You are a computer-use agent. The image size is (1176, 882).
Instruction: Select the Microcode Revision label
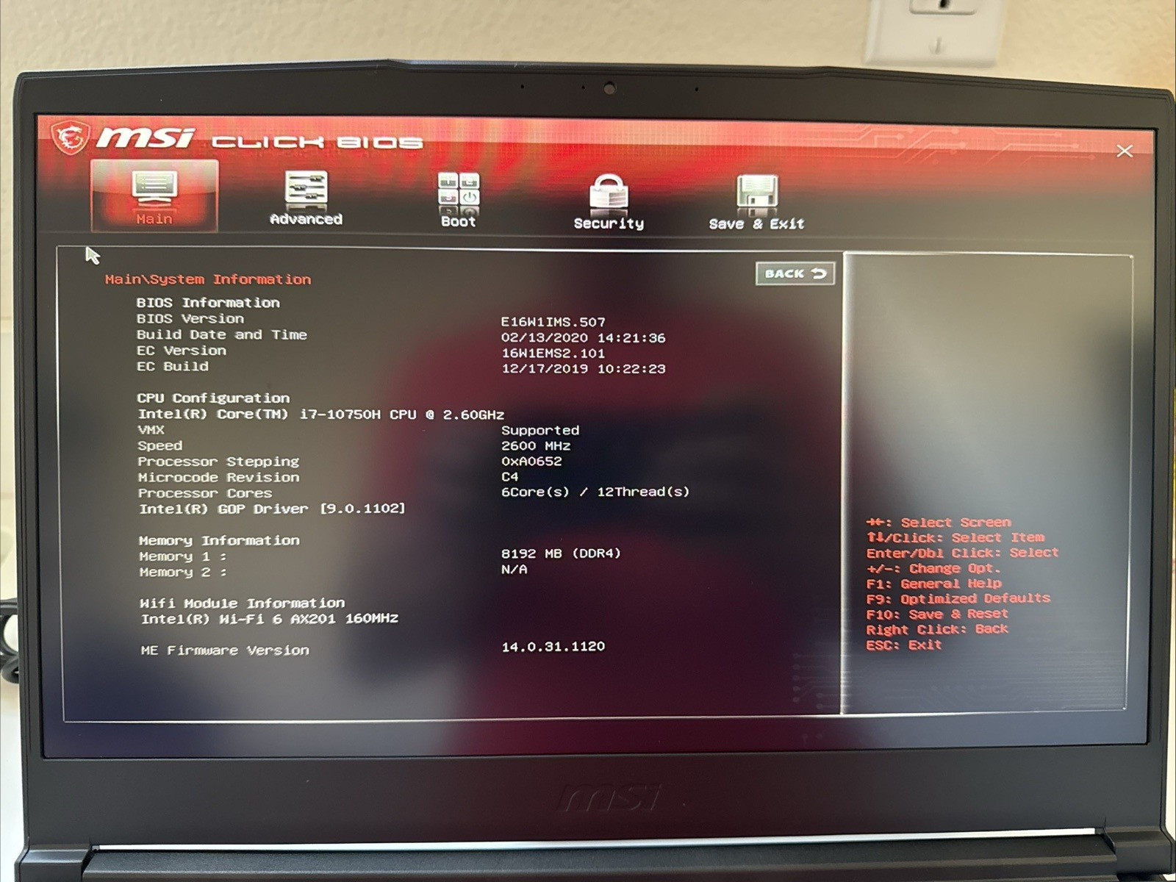click(x=219, y=477)
